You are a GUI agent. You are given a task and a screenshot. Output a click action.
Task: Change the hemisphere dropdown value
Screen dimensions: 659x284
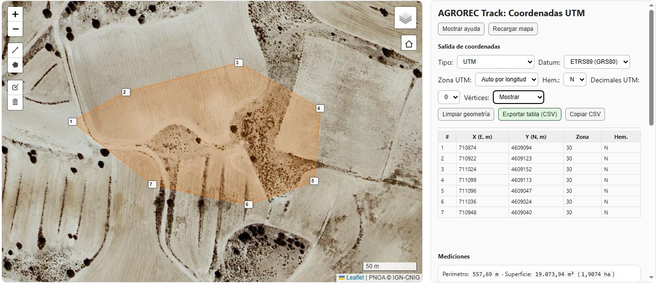[x=574, y=79]
